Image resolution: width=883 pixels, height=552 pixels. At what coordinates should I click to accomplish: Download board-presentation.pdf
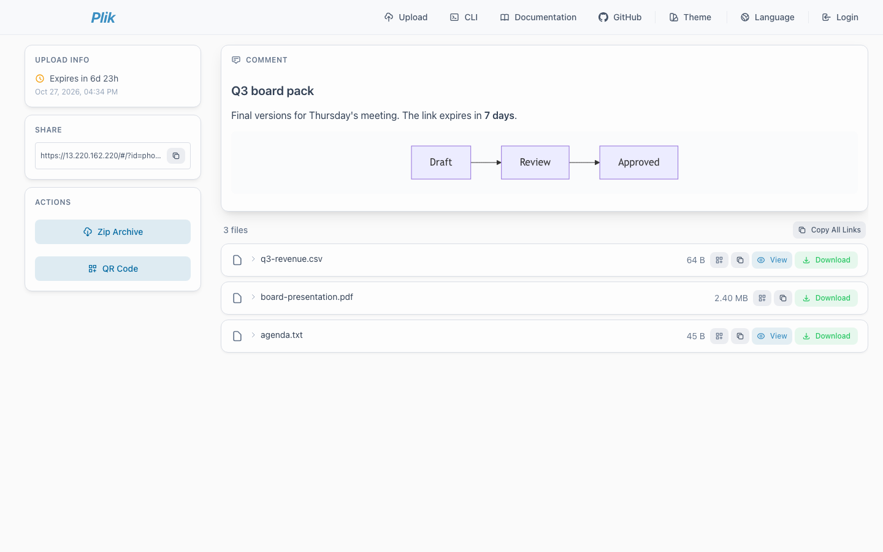[x=826, y=298]
